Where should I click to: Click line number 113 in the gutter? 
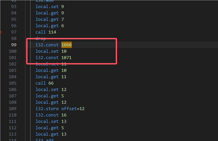(12, 134)
